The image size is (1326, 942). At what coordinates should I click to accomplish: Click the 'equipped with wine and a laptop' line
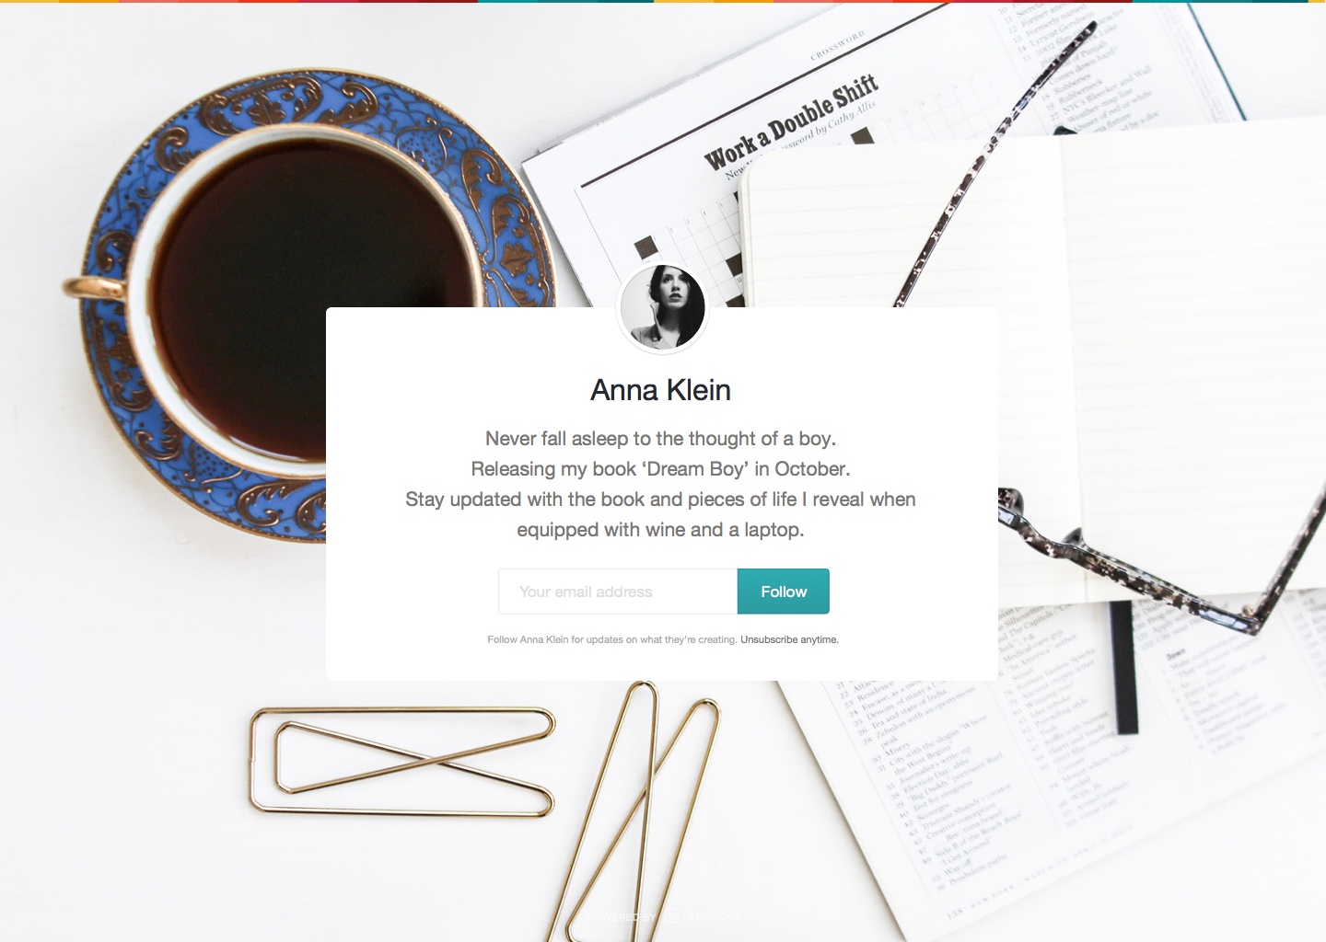(x=661, y=530)
